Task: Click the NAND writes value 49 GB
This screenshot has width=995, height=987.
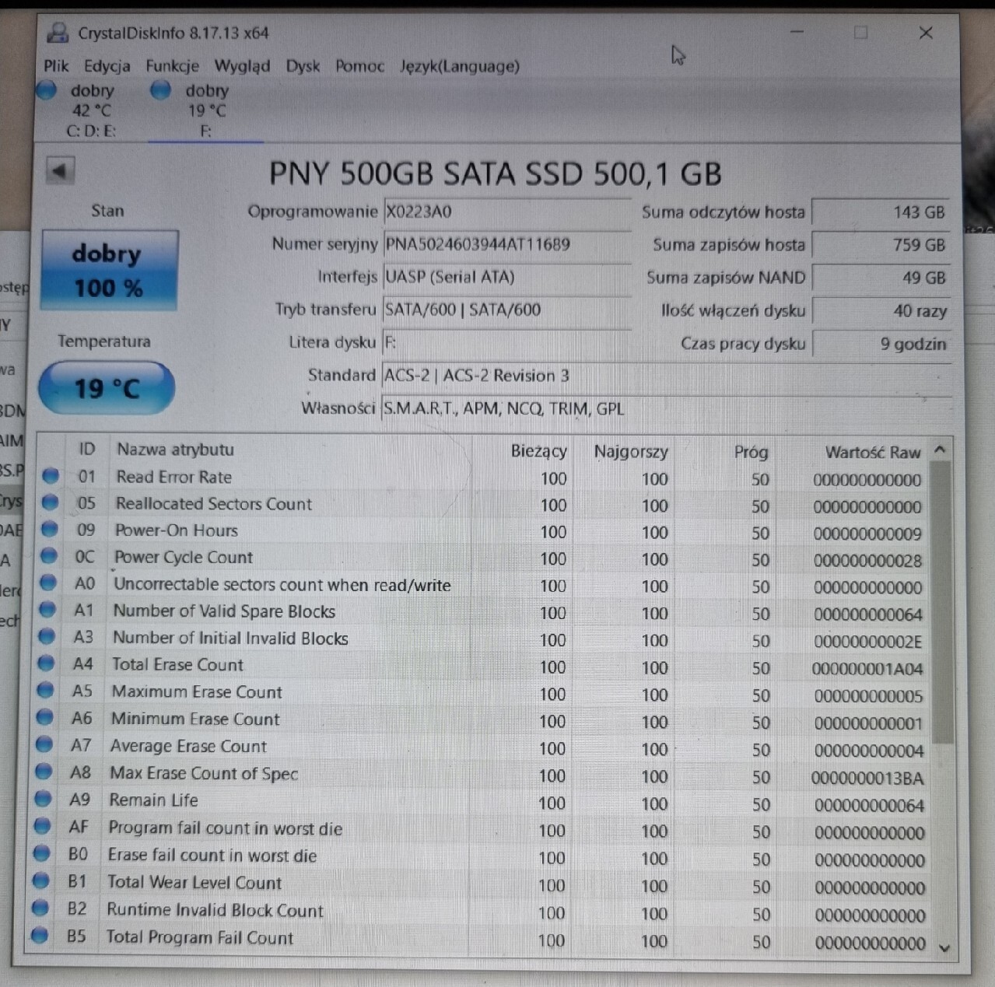Action: click(x=881, y=278)
